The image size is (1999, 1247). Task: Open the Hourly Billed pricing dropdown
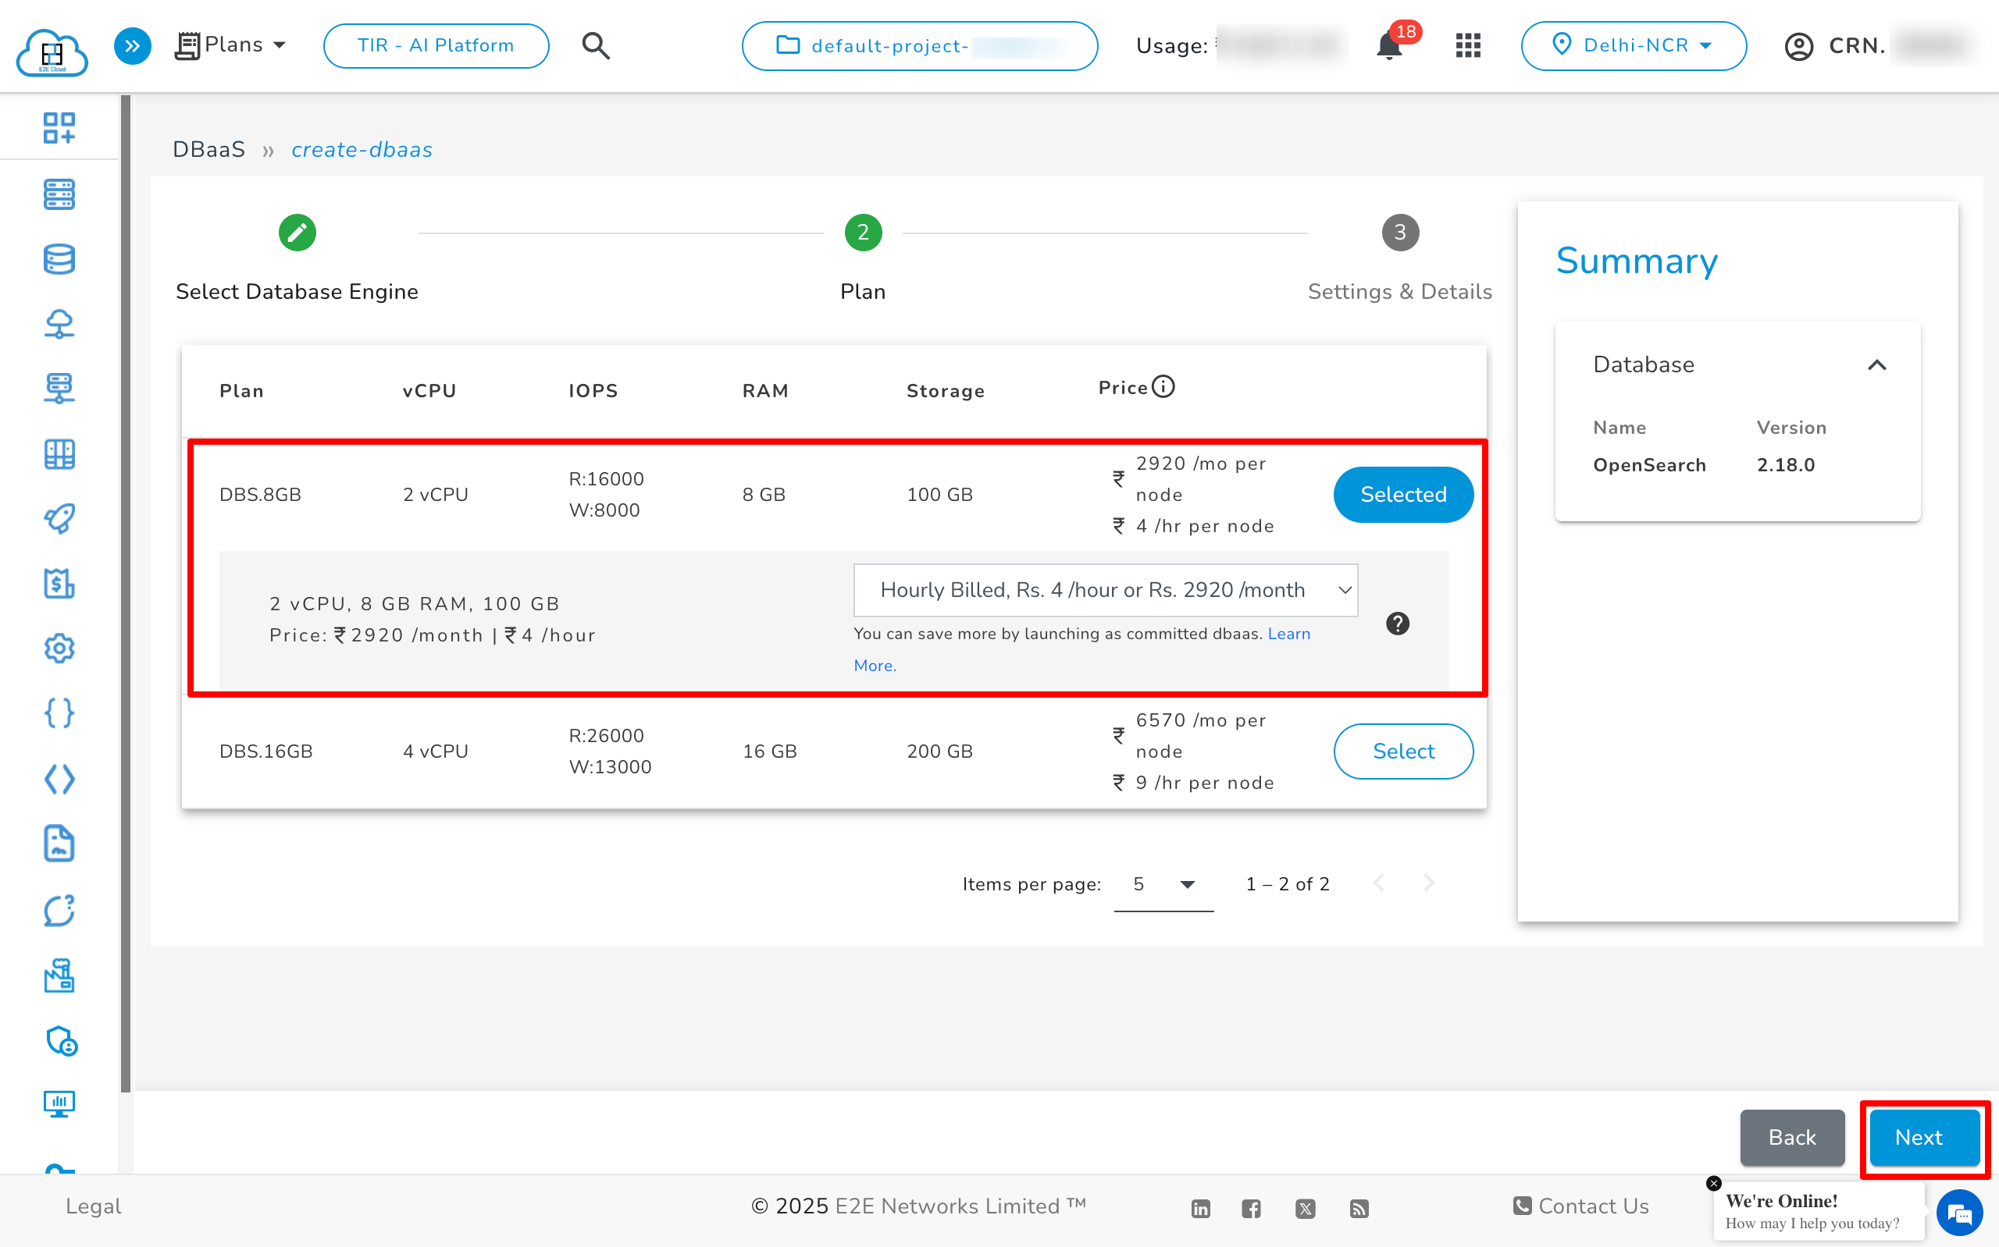point(1105,590)
